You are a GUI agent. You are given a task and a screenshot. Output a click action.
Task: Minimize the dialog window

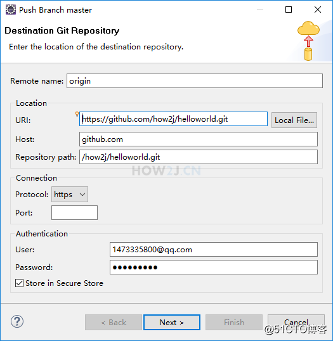[x=260, y=10]
